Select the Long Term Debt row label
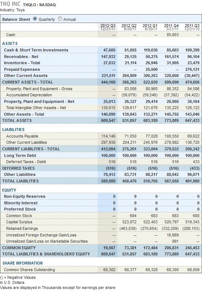This screenshot has height=293, width=202. [20, 156]
